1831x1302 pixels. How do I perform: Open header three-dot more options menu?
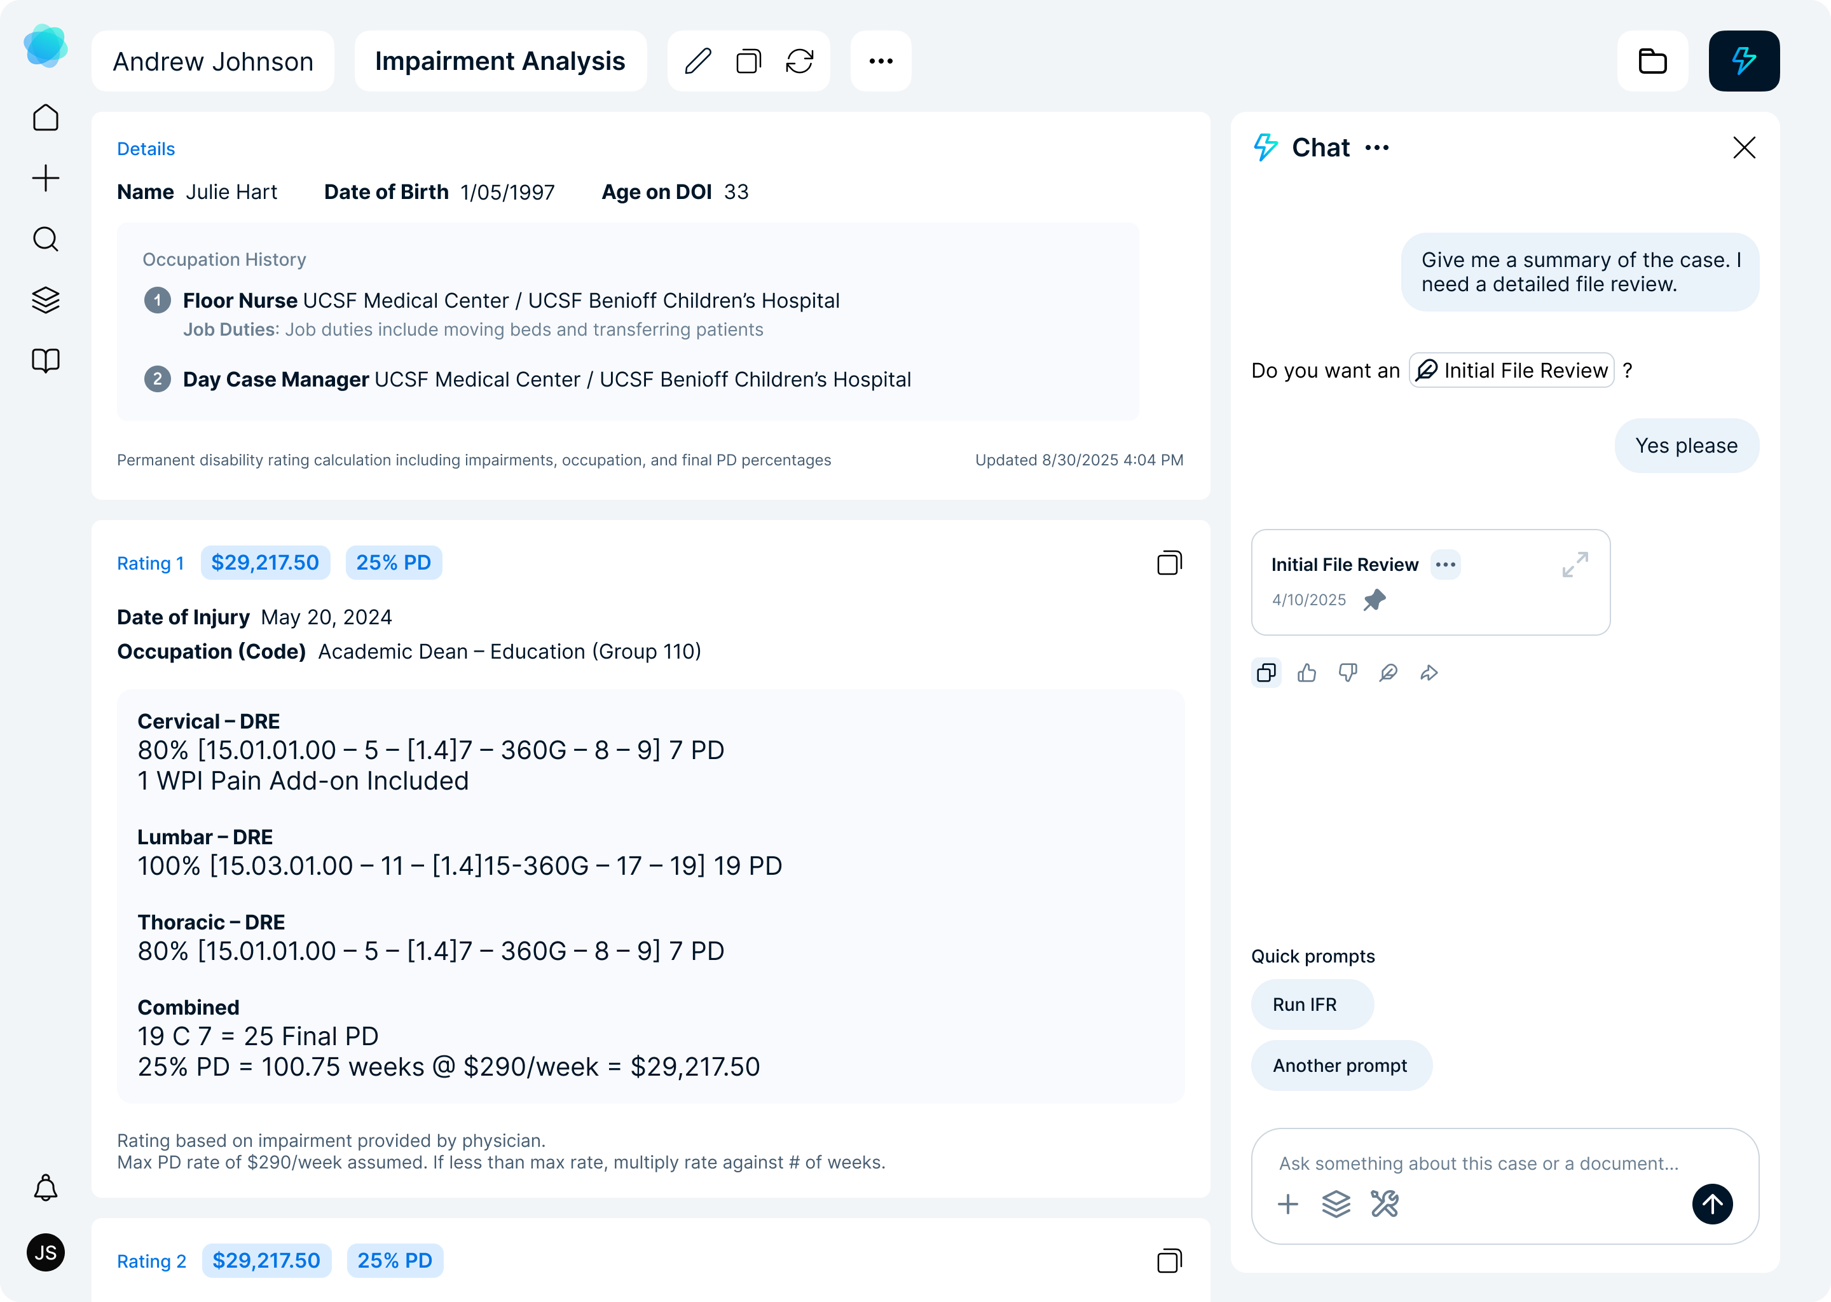coord(881,61)
